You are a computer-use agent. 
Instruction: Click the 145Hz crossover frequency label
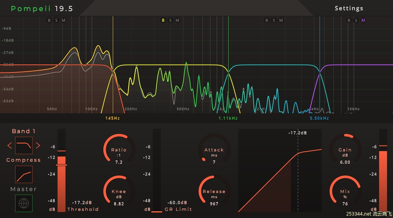112,118
